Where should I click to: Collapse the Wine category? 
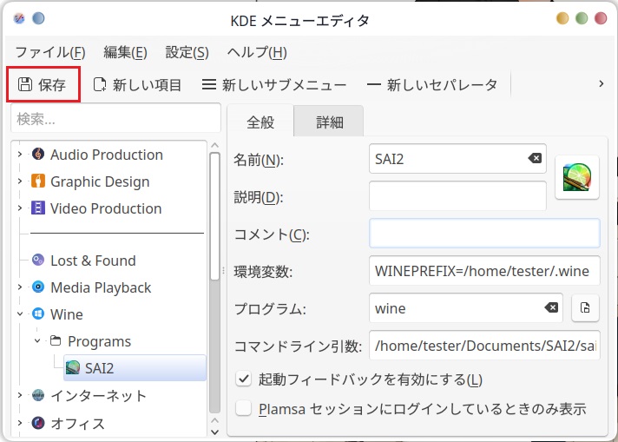click(x=20, y=314)
